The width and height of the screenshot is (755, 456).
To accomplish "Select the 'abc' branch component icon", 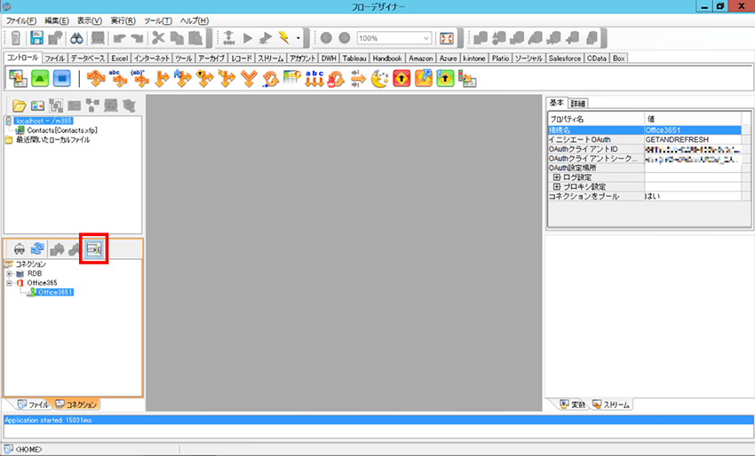I will 117,78.
